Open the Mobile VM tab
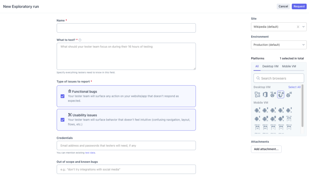 pyautogui.click(x=289, y=66)
